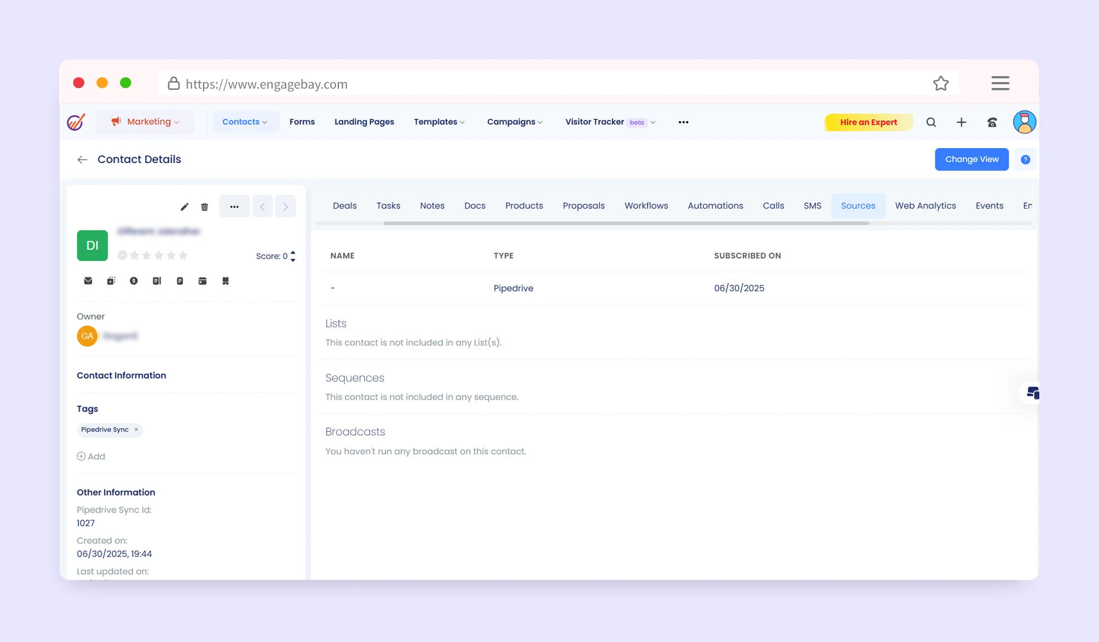Image resolution: width=1099 pixels, height=642 pixels.
Task: Open Forms in navigation
Action: point(302,122)
